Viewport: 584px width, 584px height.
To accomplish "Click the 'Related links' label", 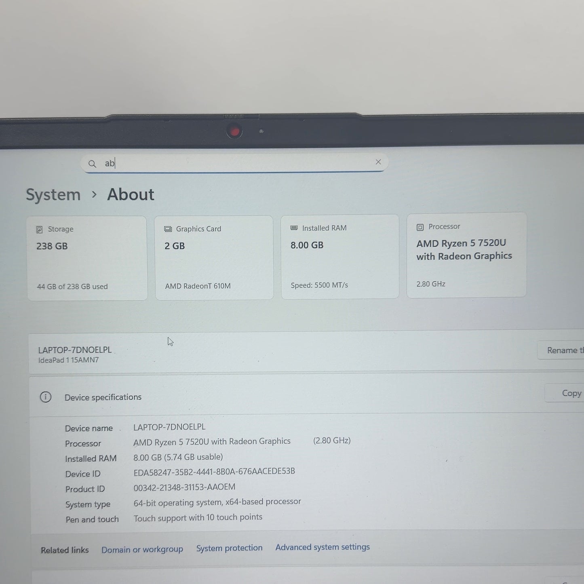I will [65, 550].
